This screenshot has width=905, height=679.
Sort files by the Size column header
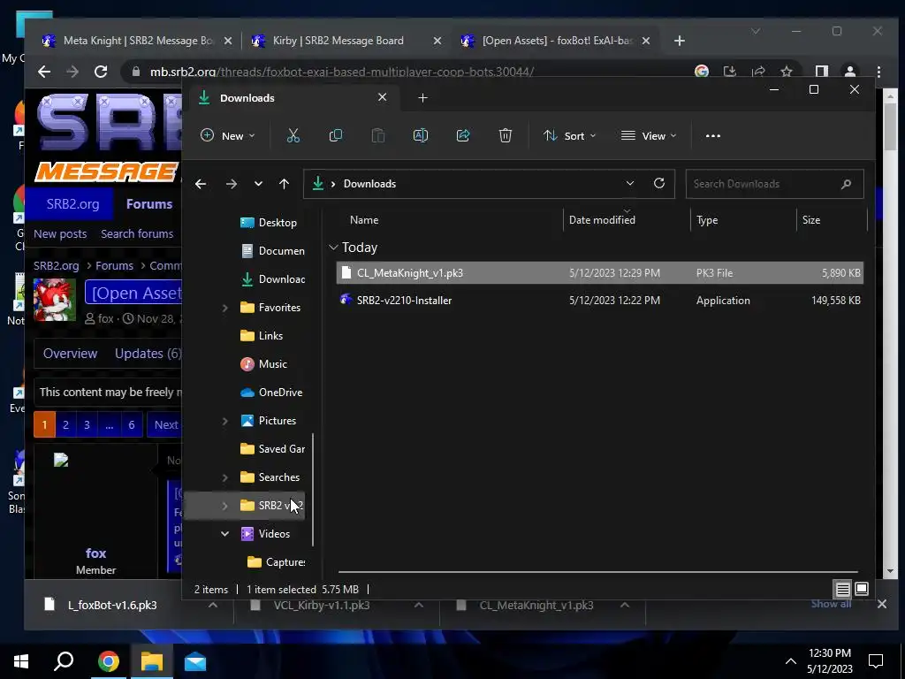[x=811, y=220]
